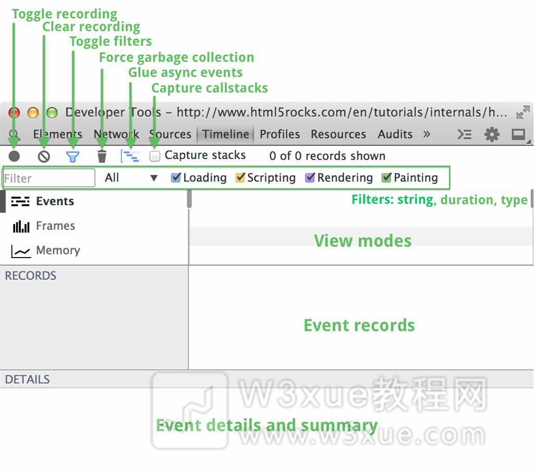Image resolution: width=534 pixels, height=475 pixels.
Task: Uncheck the Rendering filter checkbox
Action: 310,178
